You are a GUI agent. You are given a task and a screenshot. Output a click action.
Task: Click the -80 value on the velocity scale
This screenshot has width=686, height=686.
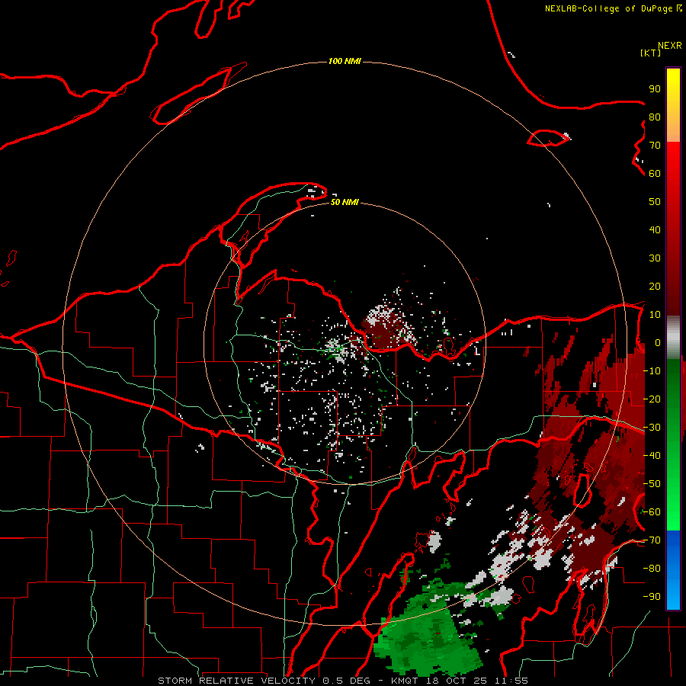click(652, 569)
